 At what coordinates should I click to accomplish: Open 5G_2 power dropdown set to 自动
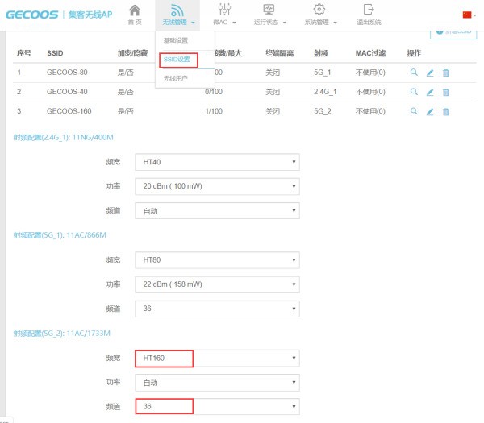[217, 383]
